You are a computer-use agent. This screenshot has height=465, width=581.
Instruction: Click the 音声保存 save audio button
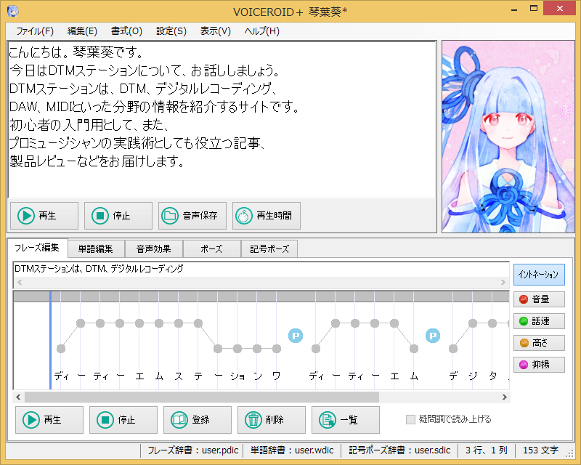(192, 216)
